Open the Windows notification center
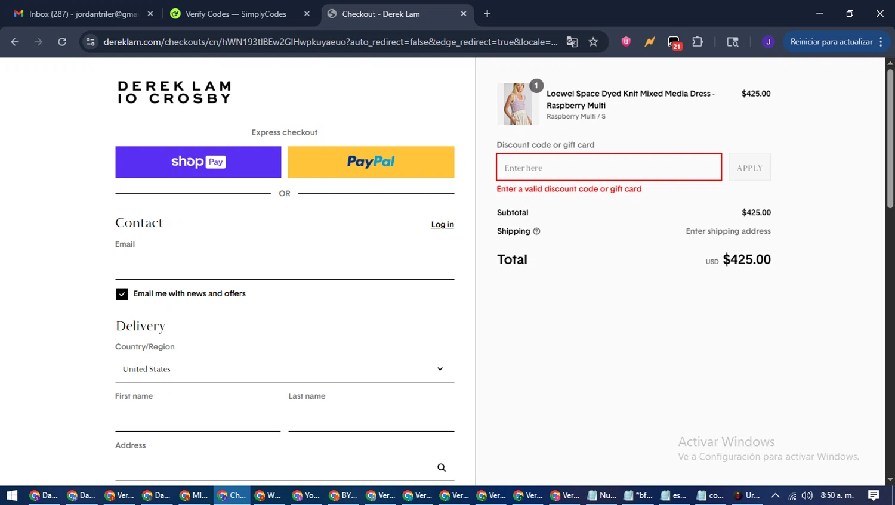895x505 pixels. tap(874, 495)
